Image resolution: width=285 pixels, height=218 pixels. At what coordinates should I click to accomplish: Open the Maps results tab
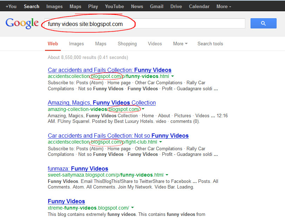101,44
